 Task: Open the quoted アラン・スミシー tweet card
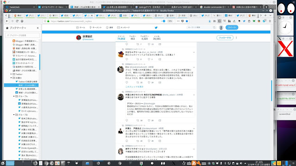point(160,109)
